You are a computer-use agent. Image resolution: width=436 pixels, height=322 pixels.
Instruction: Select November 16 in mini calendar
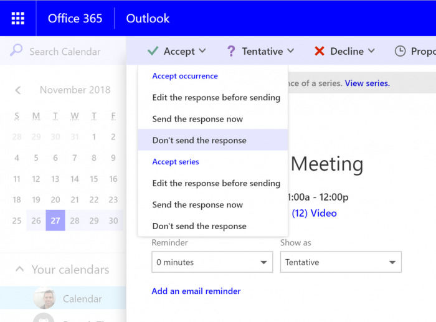[113, 179]
